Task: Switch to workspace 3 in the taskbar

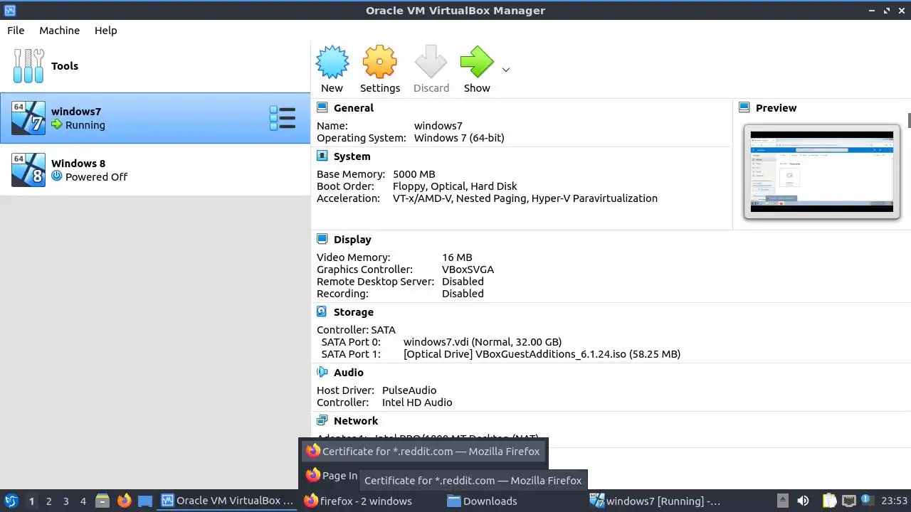Action: click(66, 501)
